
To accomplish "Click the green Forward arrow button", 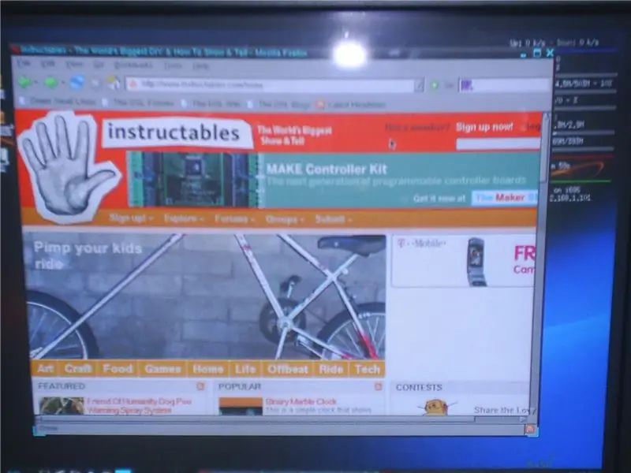I will pyautogui.click(x=50, y=83).
